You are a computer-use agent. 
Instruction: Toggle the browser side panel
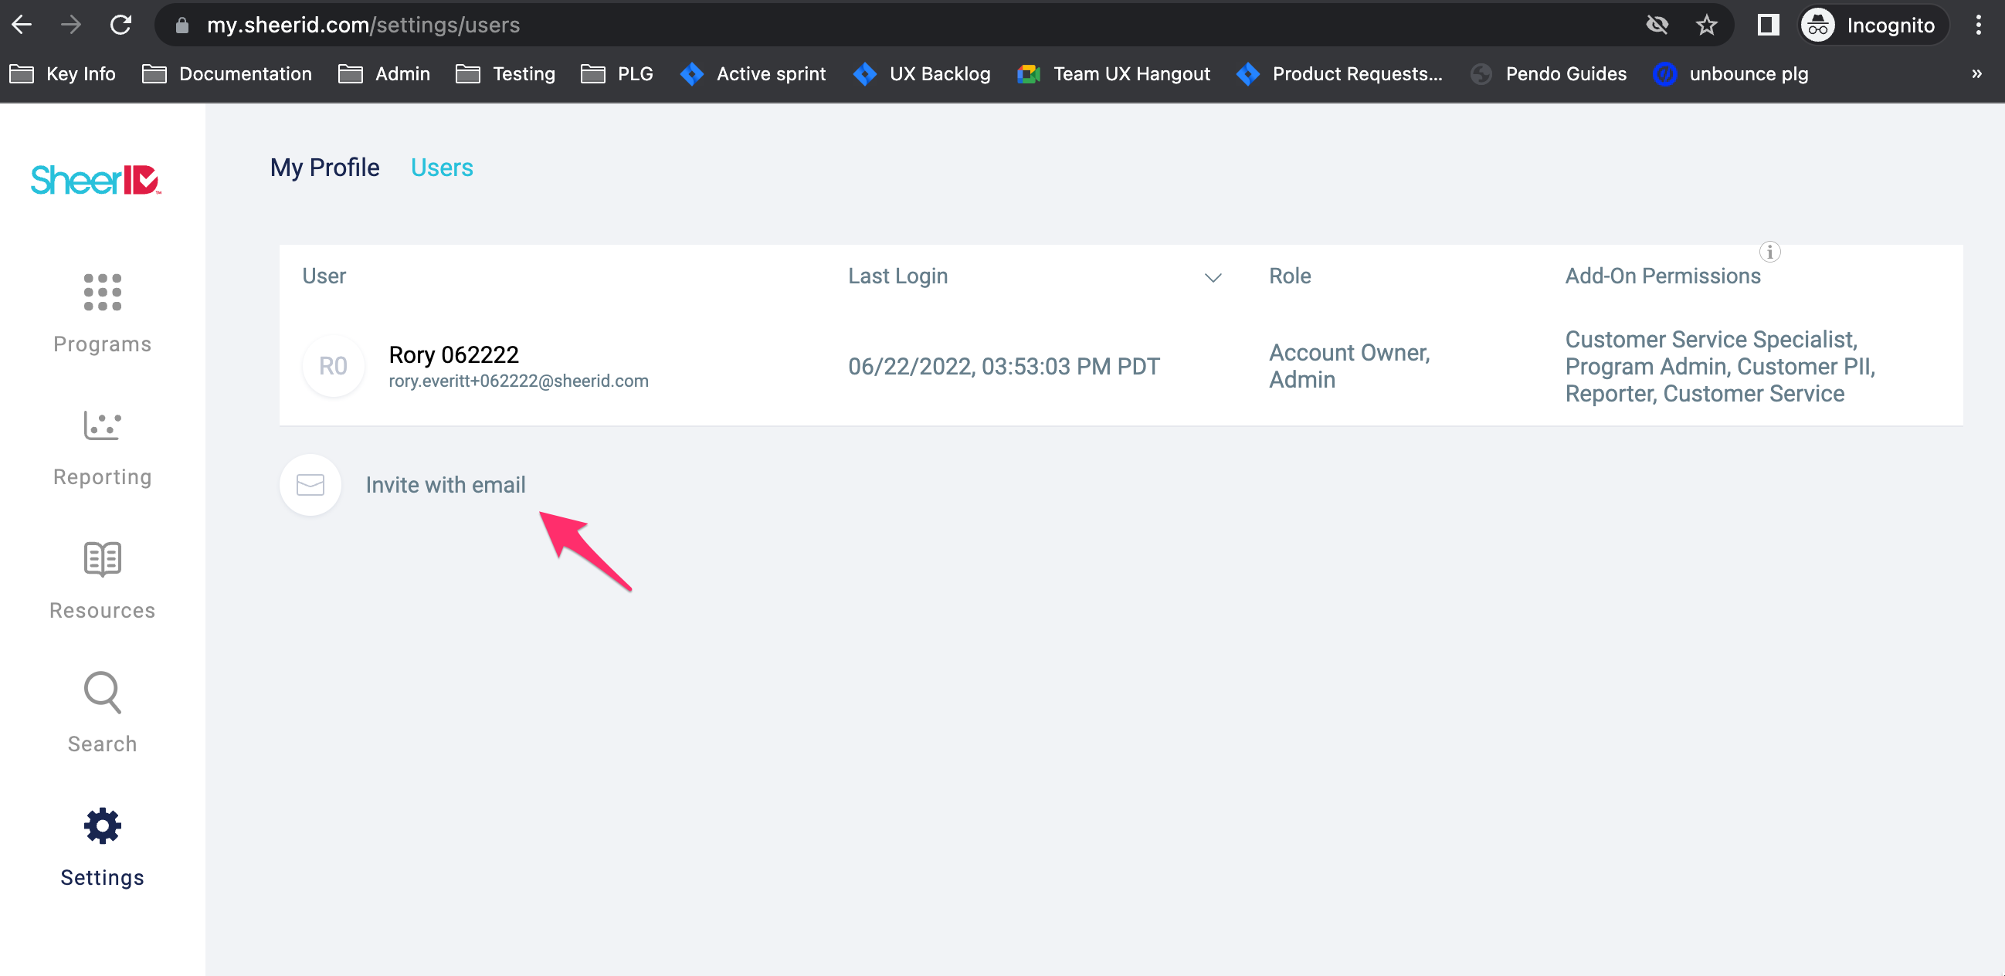click(x=1768, y=25)
